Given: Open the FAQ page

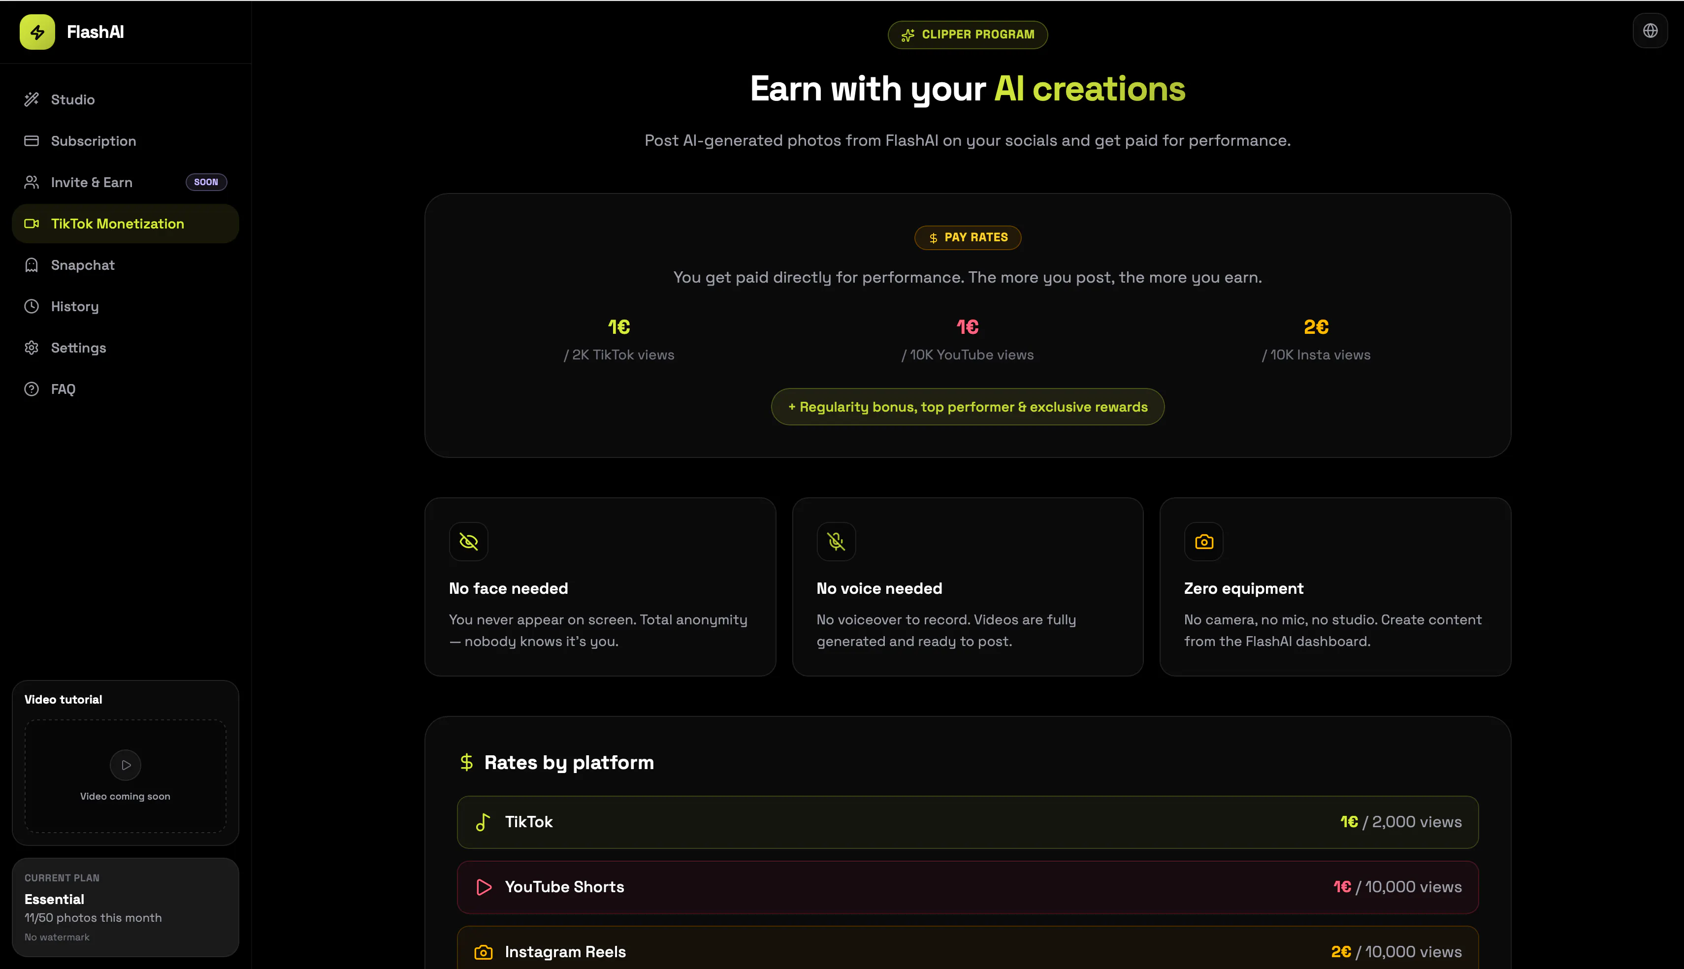Looking at the screenshot, I should click(x=125, y=388).
